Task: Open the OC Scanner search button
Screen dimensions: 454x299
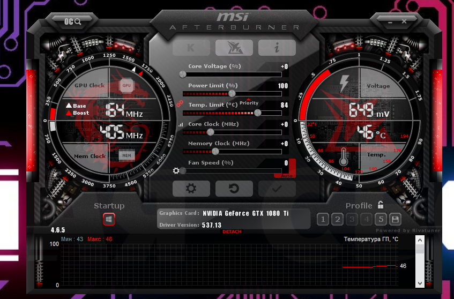Action: [x=73, y=21]
